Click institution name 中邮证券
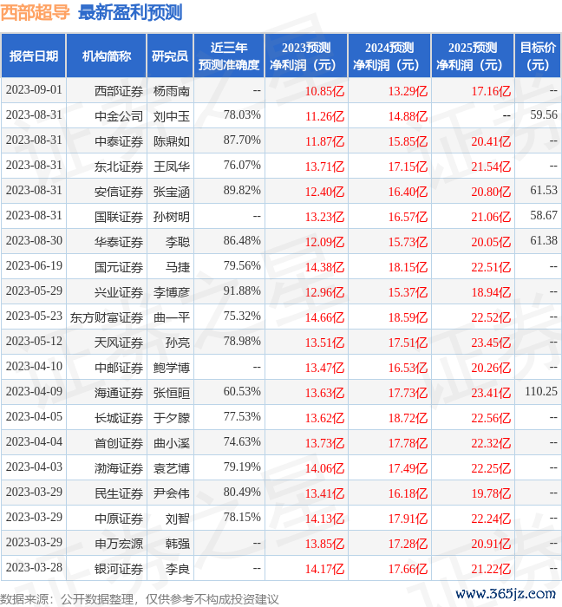This screenshot has height=607, width=562. click(x=119, y=369)
